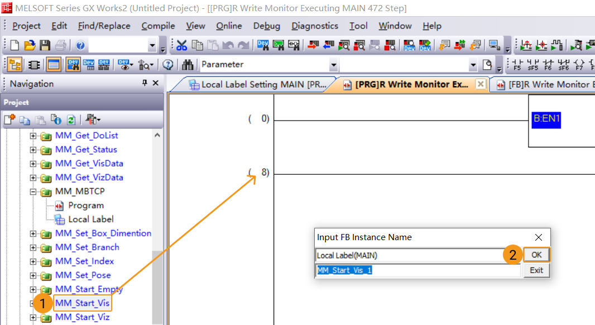Copy selection using the Copy icon
Image resolution: width=595 pixels, height=325 pixels.
pos(198,45)
